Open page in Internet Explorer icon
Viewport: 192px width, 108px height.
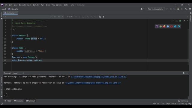click(175, 26)
